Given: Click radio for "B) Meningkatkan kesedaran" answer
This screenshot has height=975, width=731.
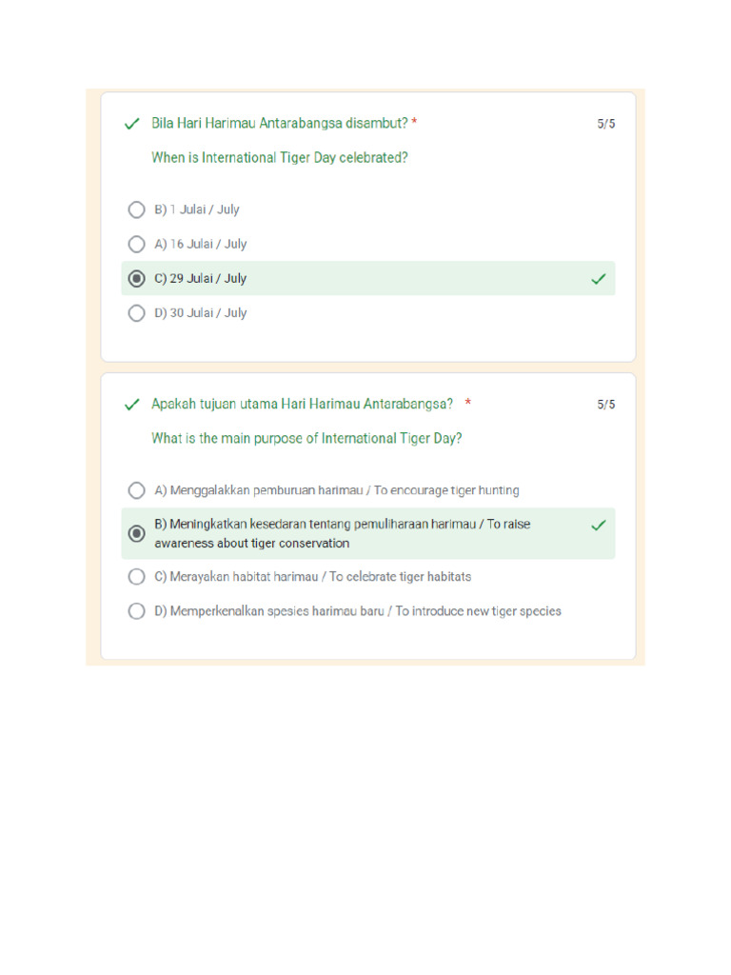Looking at the screenshot, I should coord(137,533).
